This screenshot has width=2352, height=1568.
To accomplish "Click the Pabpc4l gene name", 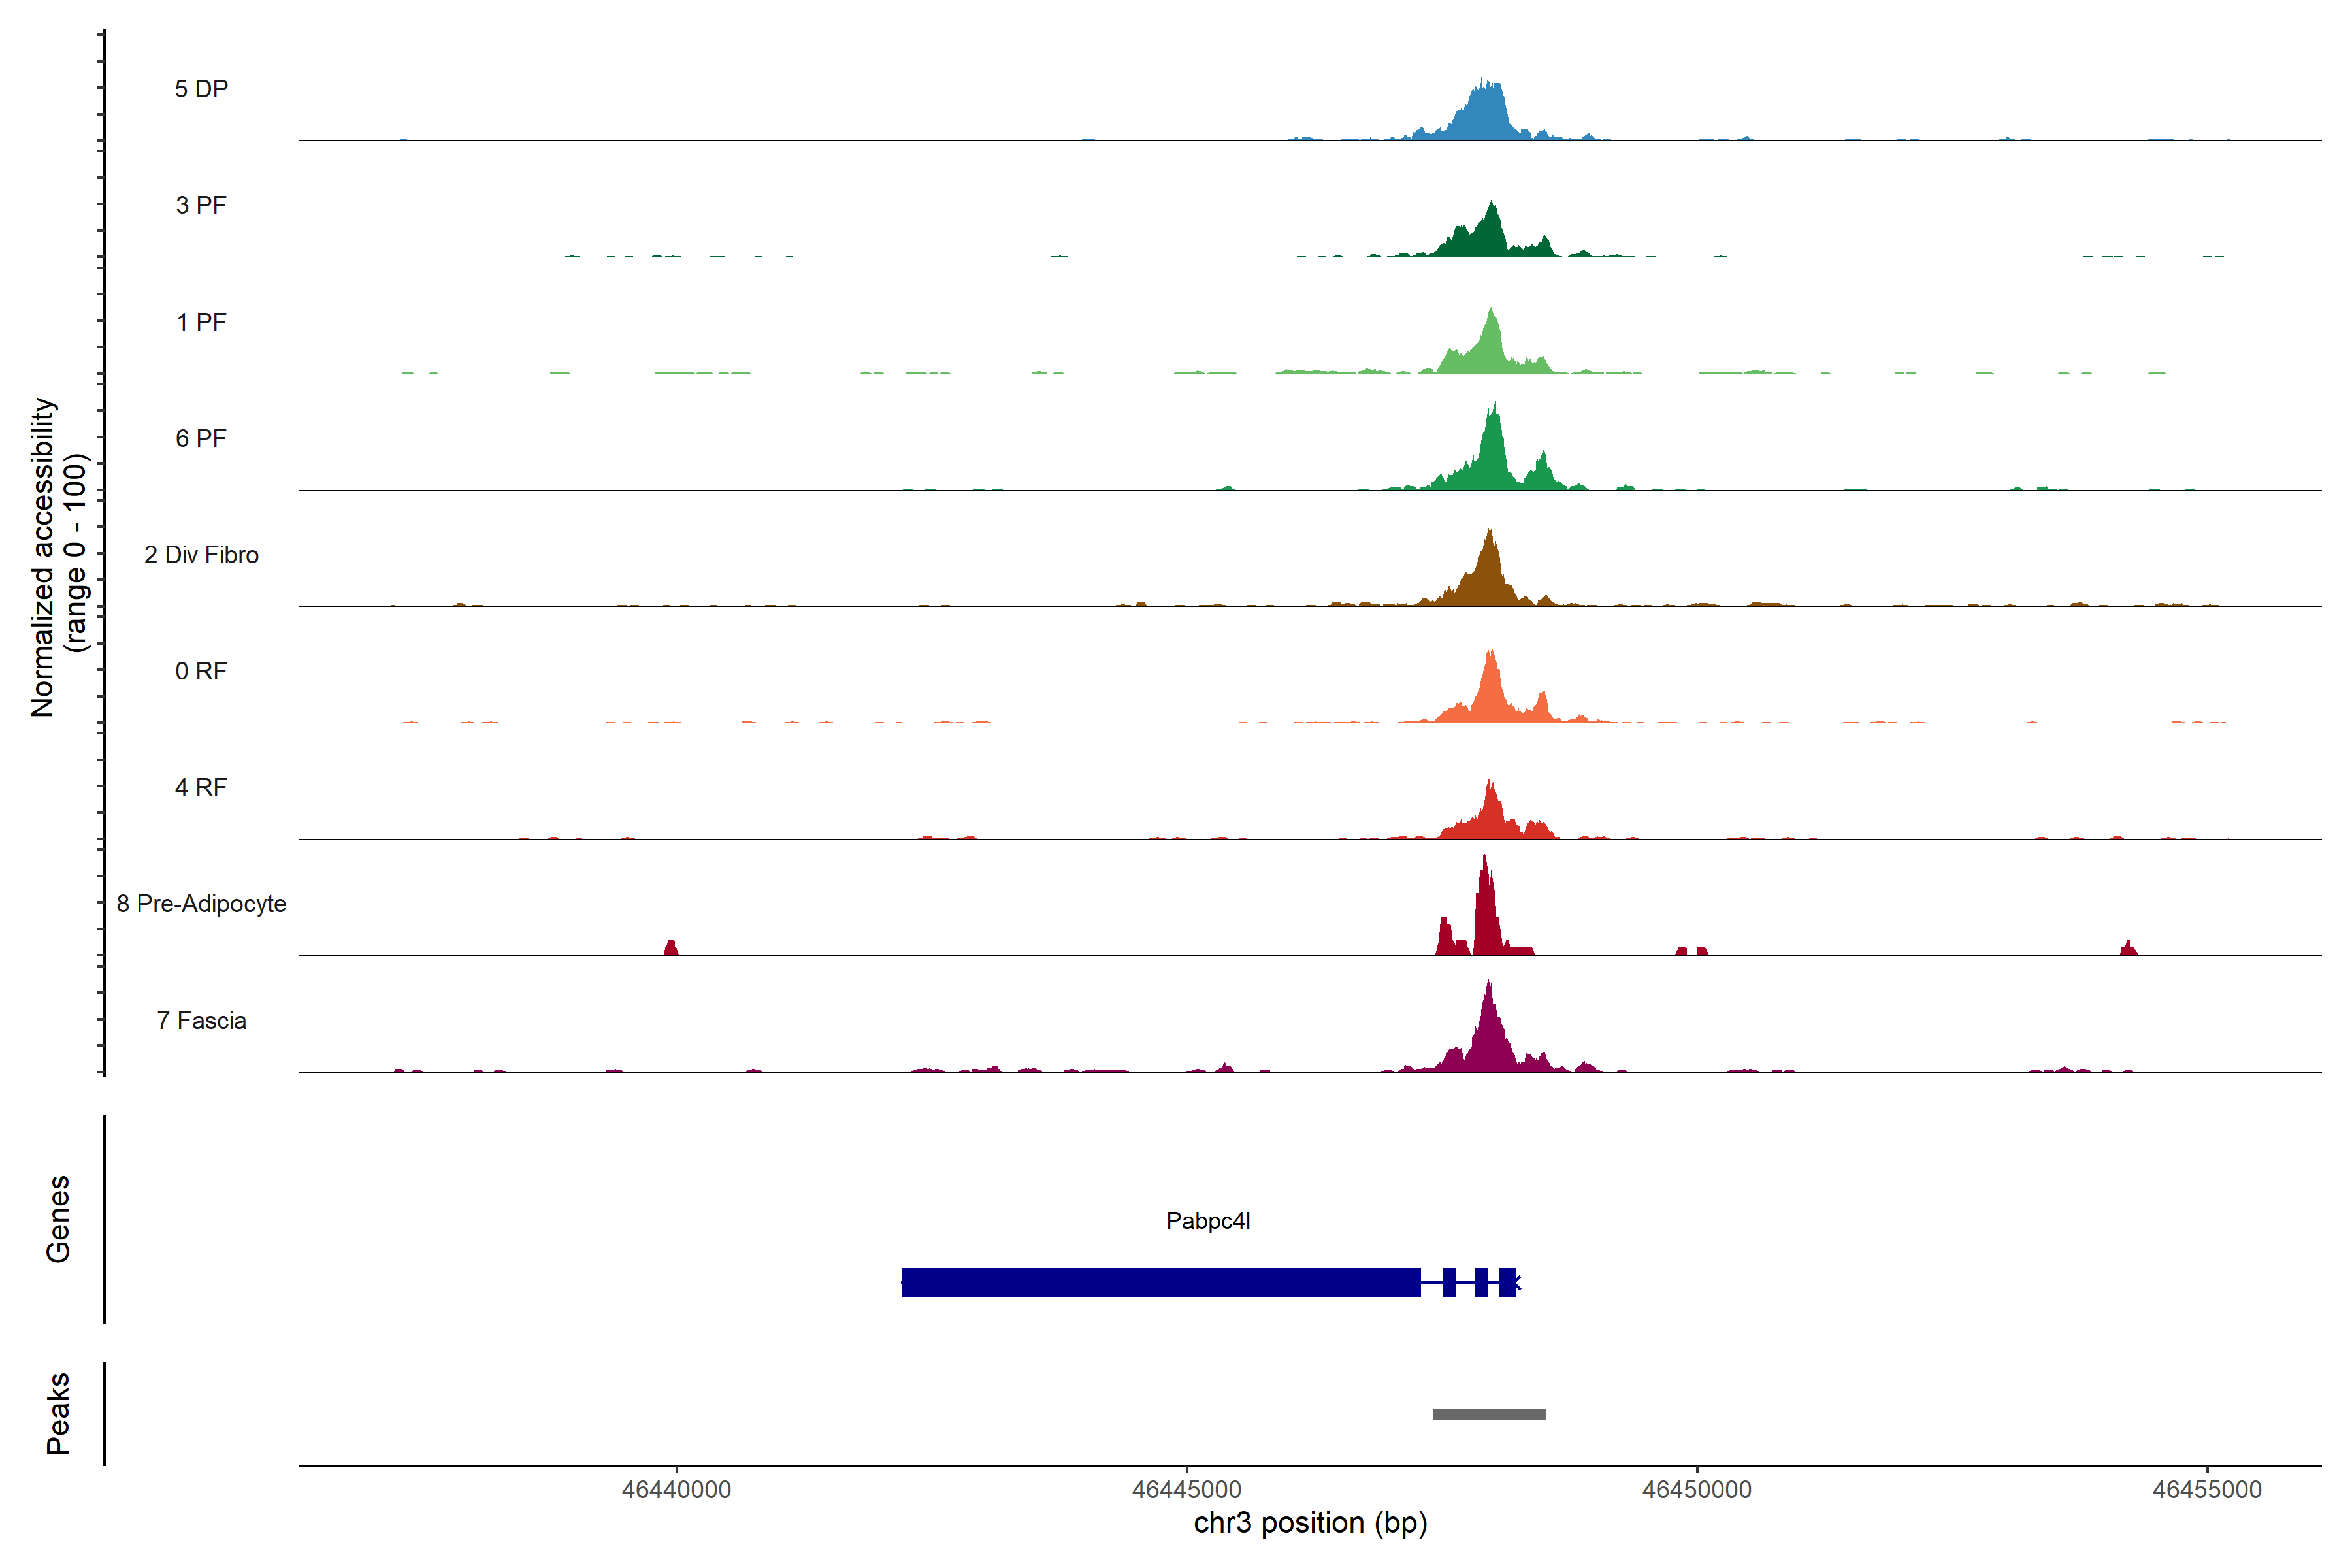I will (1208, 1221).
